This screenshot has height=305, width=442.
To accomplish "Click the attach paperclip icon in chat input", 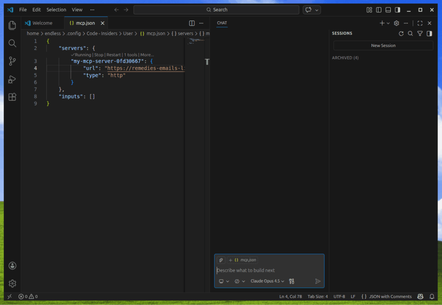I will [220, 260].
